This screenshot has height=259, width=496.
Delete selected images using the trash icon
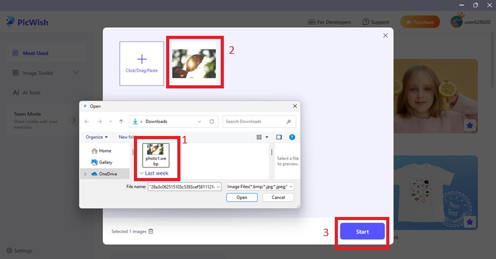151,231
